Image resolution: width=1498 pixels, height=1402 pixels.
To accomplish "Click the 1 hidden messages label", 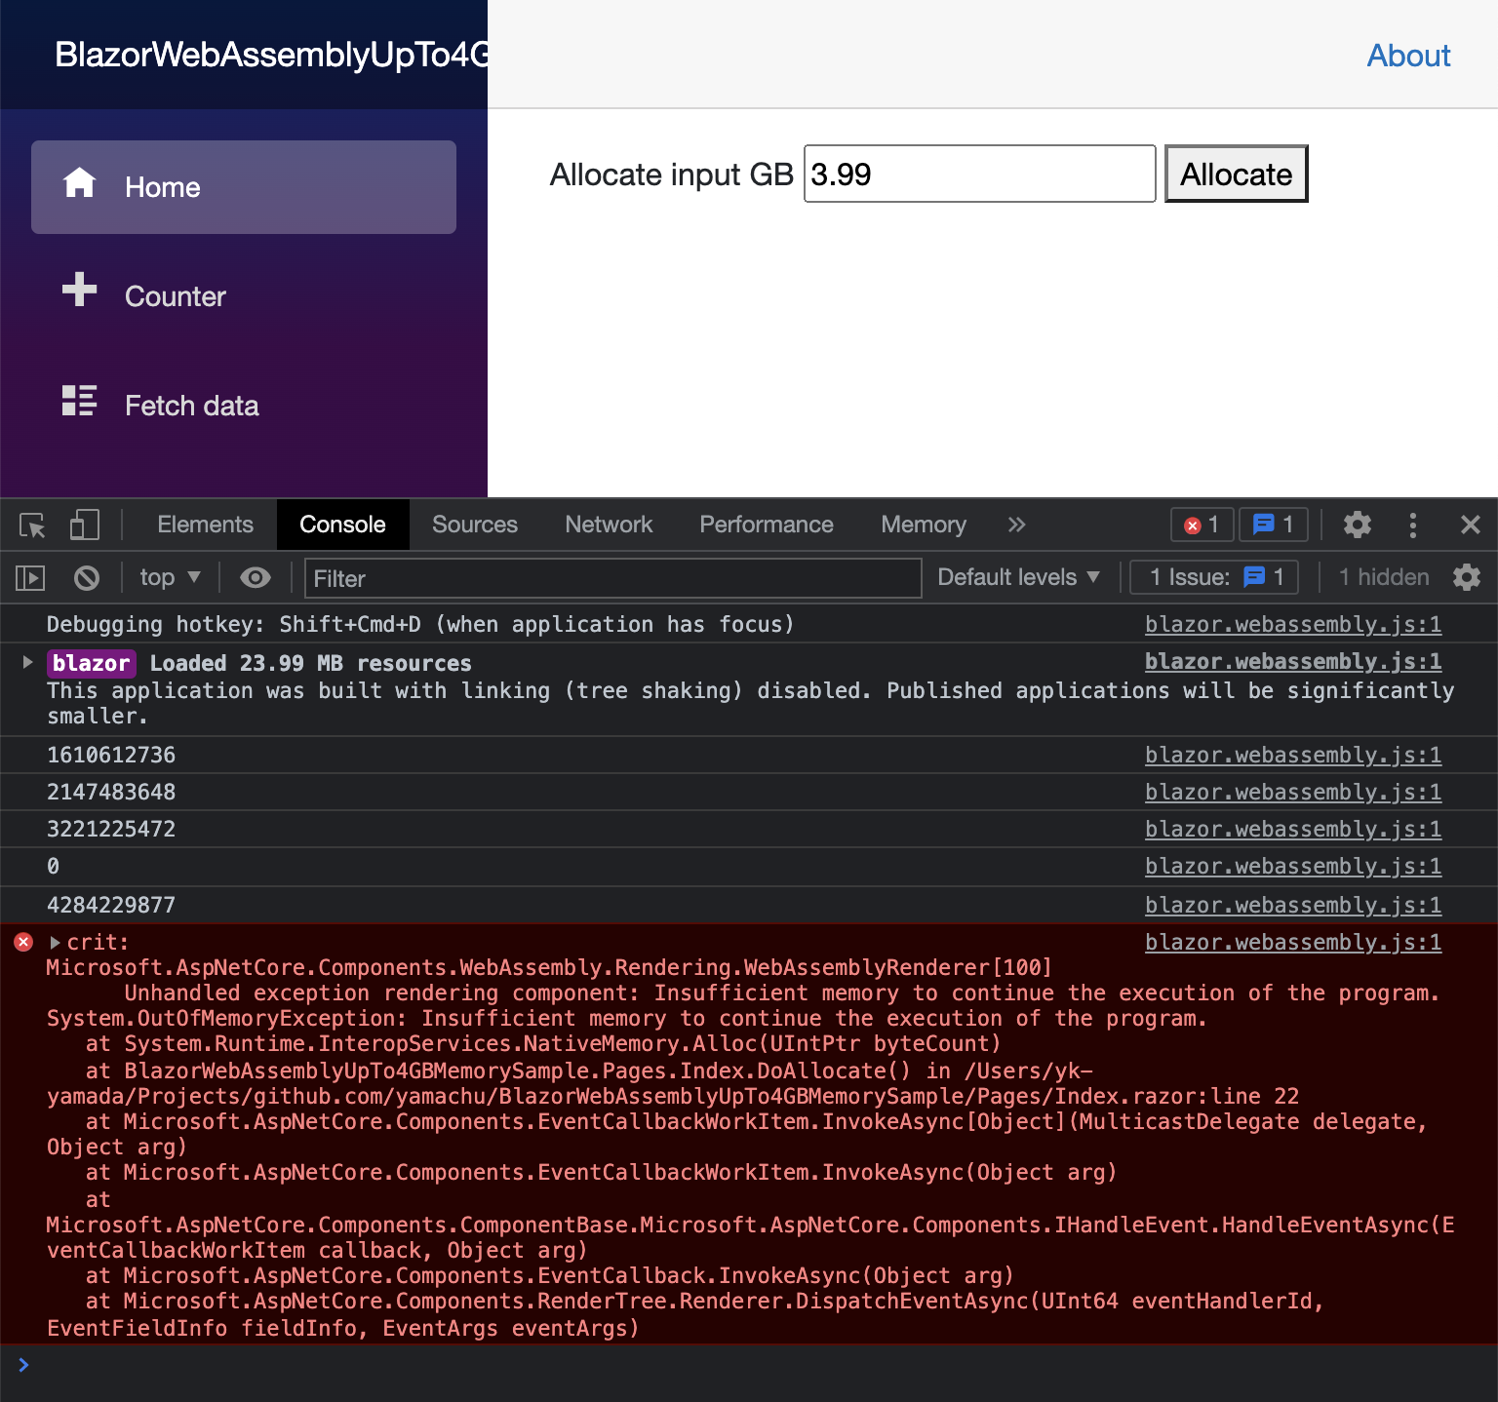I will pos(1383,577).
